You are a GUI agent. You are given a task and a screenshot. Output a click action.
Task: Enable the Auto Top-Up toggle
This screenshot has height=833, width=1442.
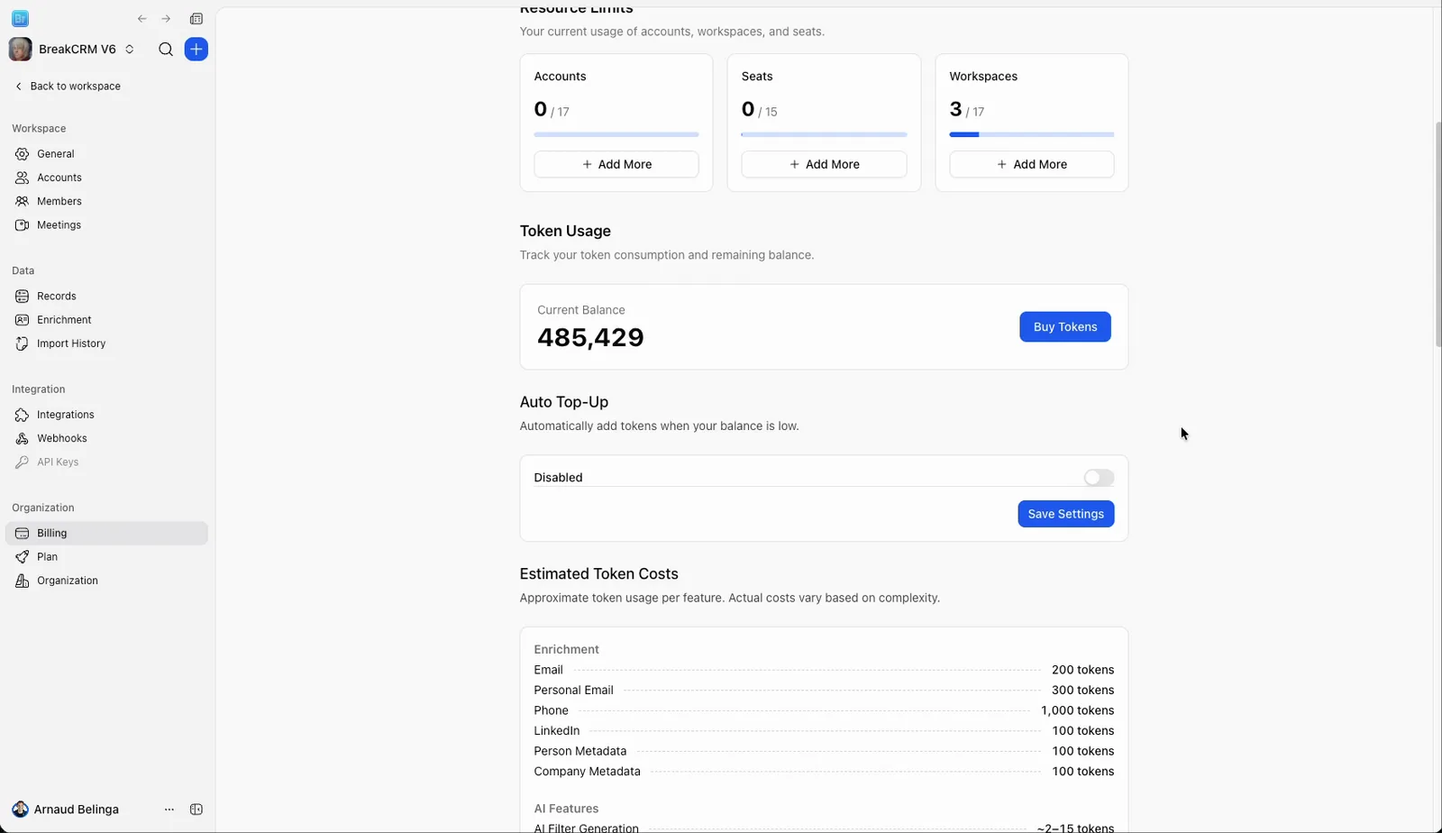click(1099, 478)
